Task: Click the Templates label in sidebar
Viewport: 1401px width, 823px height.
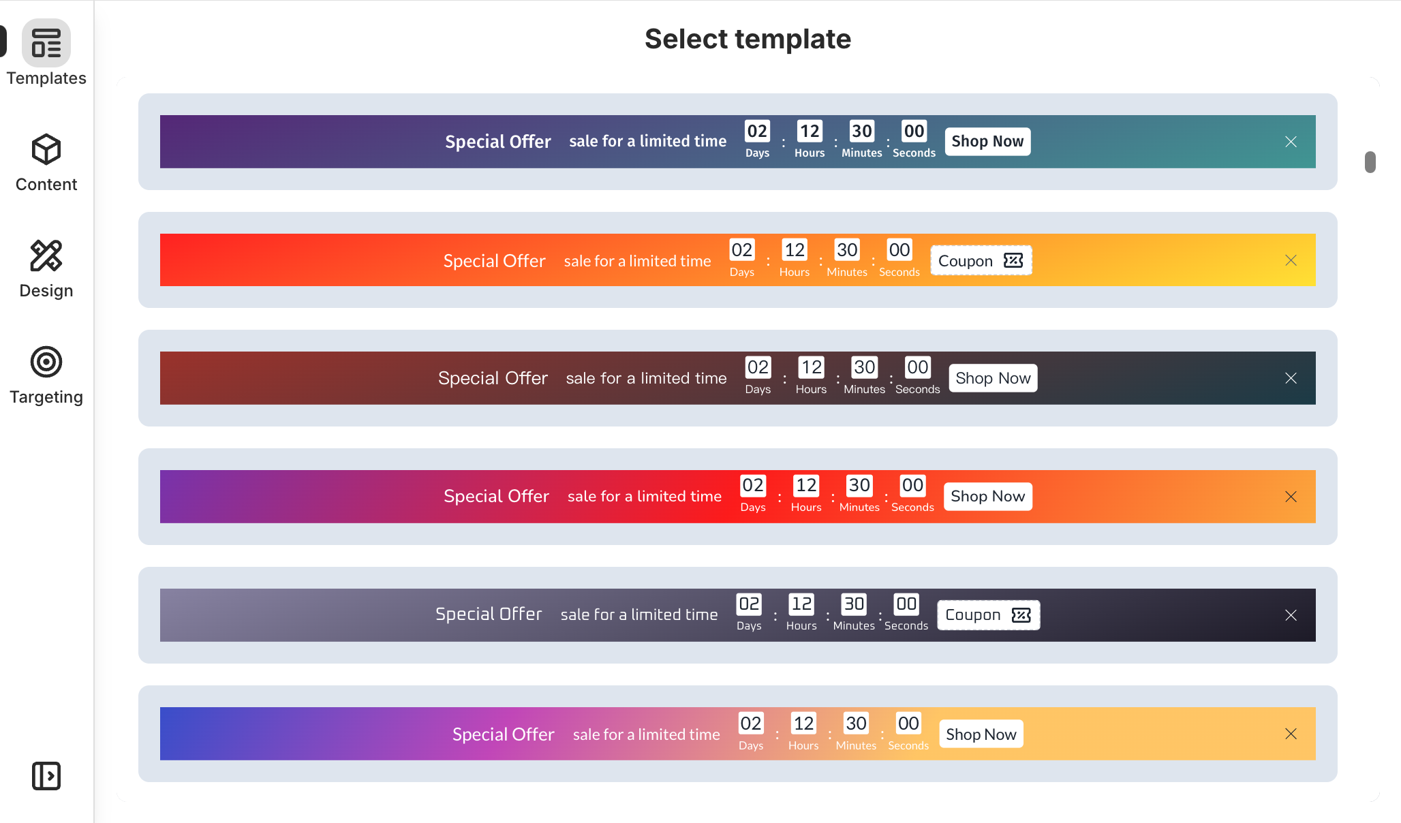Action: 46,78
